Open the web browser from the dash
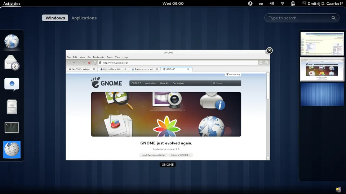 click(12, 42)
